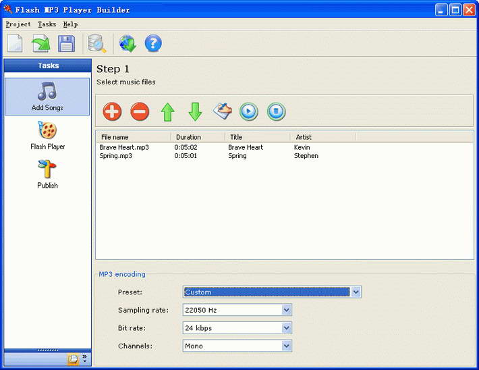The height and width of the screenshot is (370, 479).
Task: Expand the chevron at the Tasks panel bottom
Action: tap(84, 359)
